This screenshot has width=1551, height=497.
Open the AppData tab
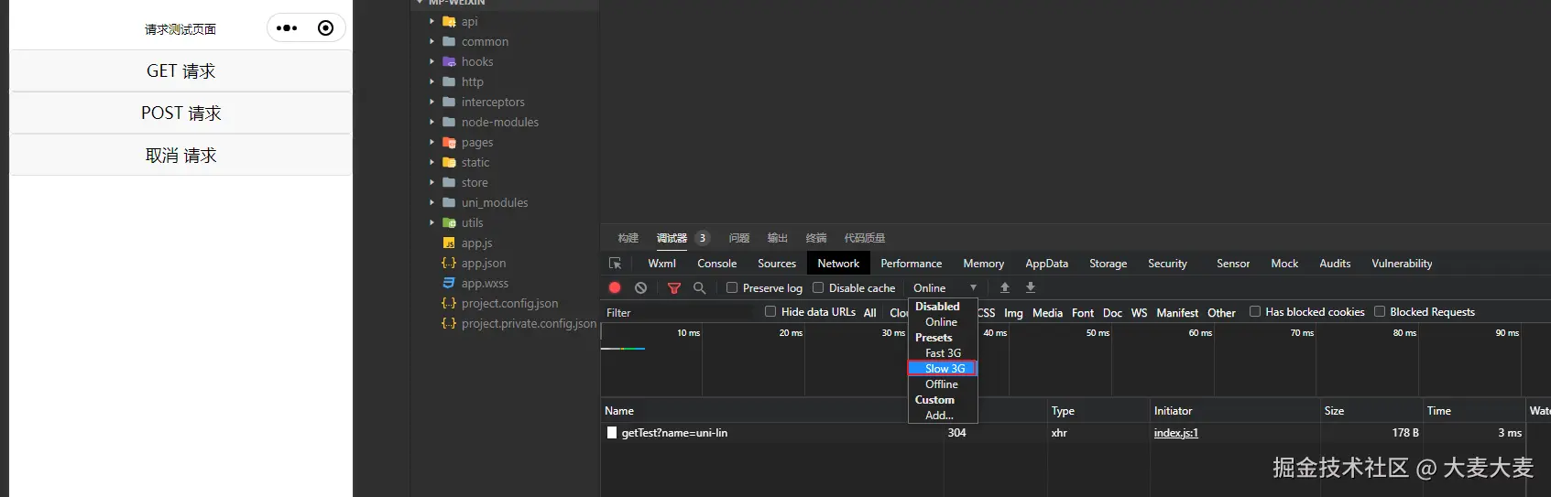point(1047,264)
